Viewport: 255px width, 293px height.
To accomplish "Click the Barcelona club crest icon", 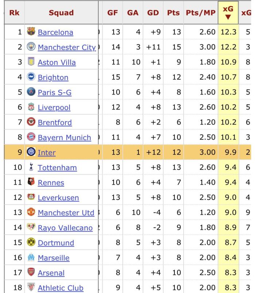I will [x=31, y=32].
